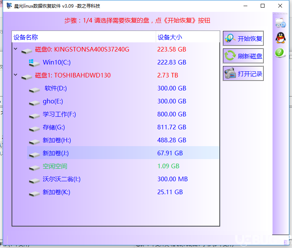Maximize the recovery software window
The width and height of the screenshot is (292, 248).
(x=263, y=6)
